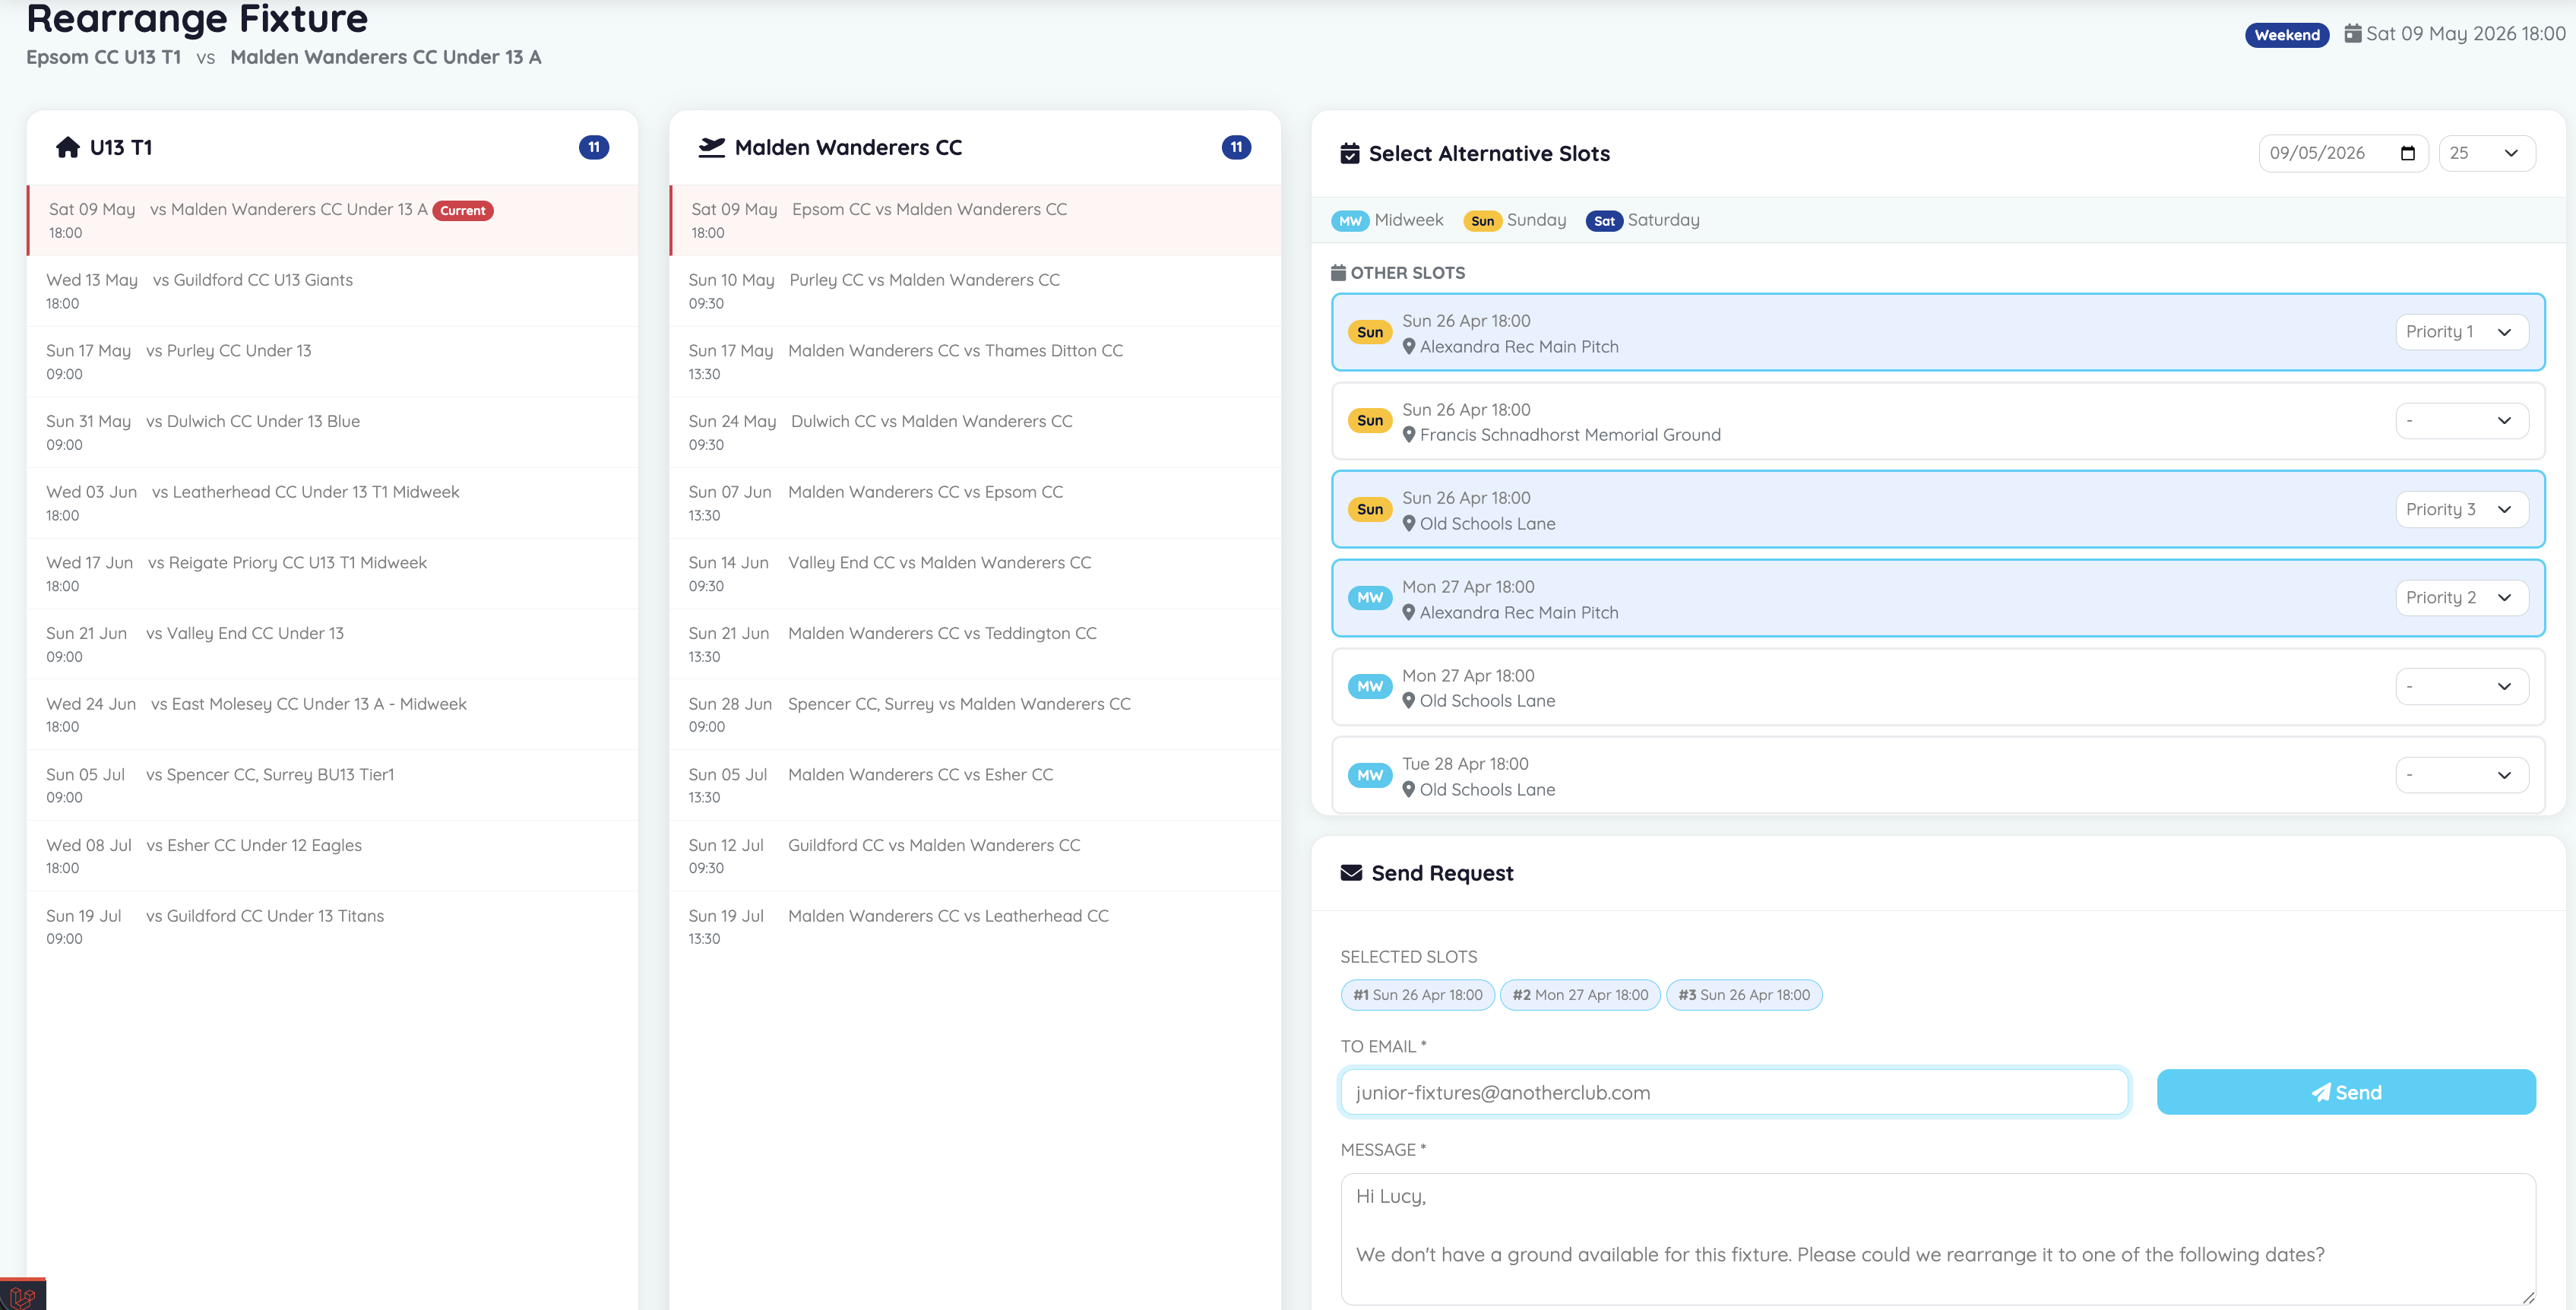Toggle the Sunday filter badge
Viewport: 2576px width, 1310px height.
click(1482, 221)
